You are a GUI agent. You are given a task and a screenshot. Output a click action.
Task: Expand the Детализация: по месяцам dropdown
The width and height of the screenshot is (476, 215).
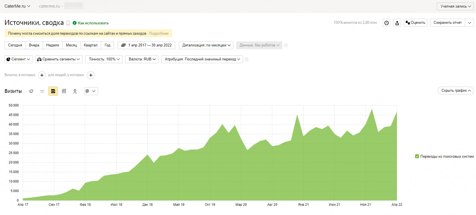click(x=206, y=45)
